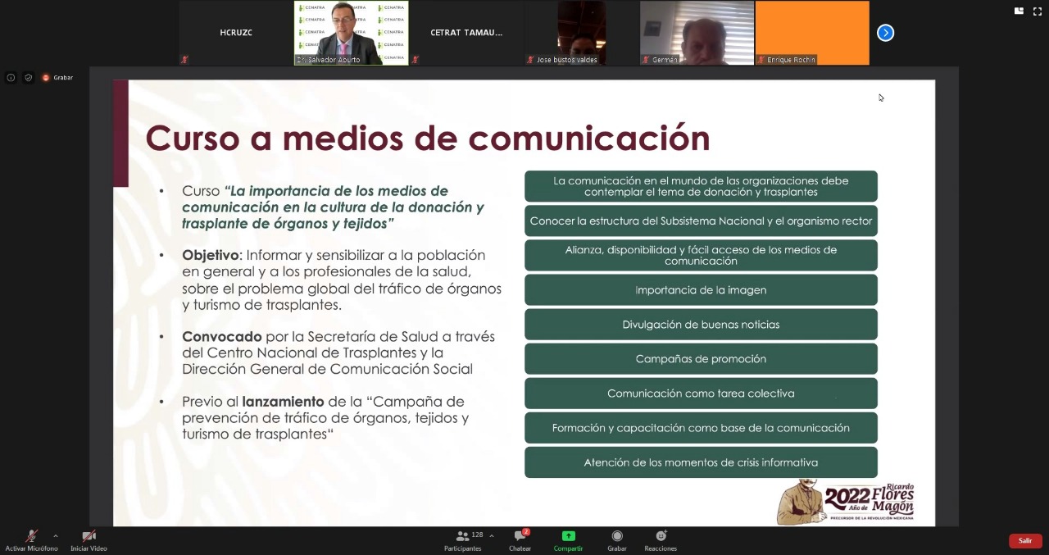1049x555 pixels.
Task: Enter fullscreen using the top-right icon
Action: point(1037,11)
